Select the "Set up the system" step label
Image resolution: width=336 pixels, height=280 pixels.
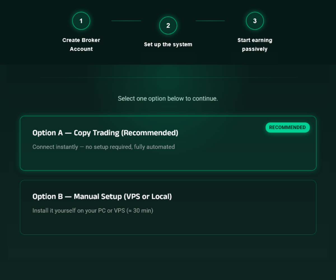pyautogui.click(x=168, y=45)
